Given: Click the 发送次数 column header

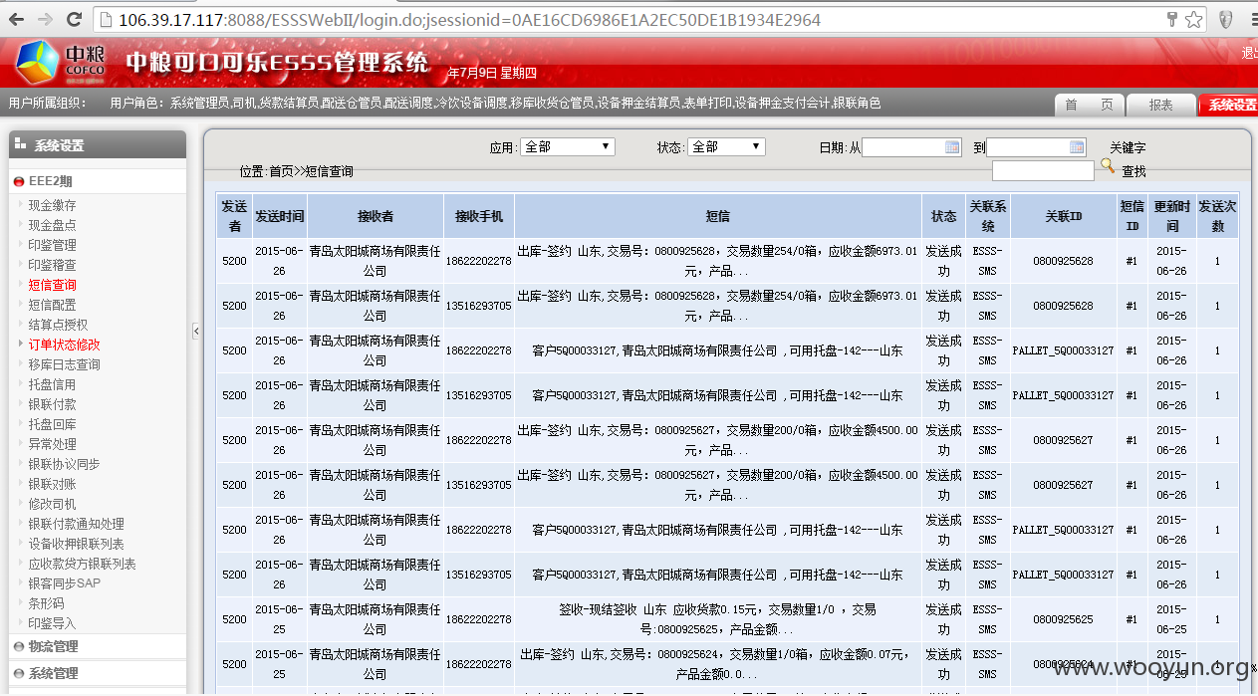Looking at the screenshot, I should [1217, 216].
